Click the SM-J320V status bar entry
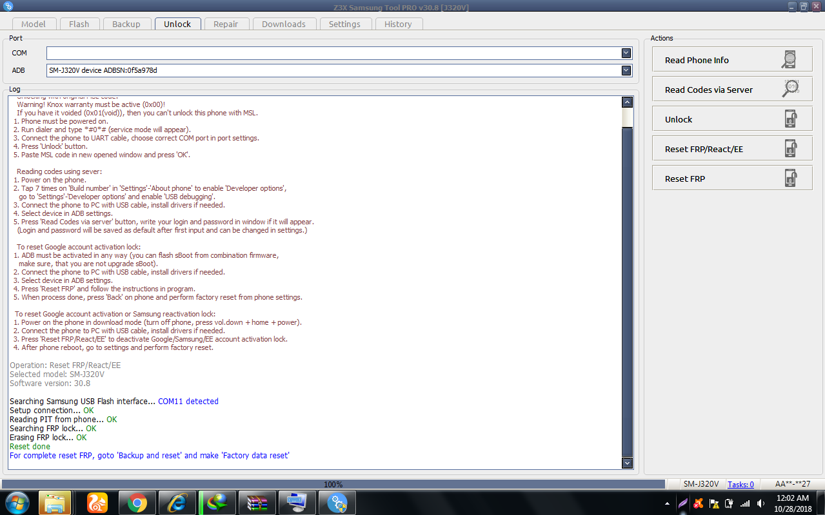 click(701, 484)
